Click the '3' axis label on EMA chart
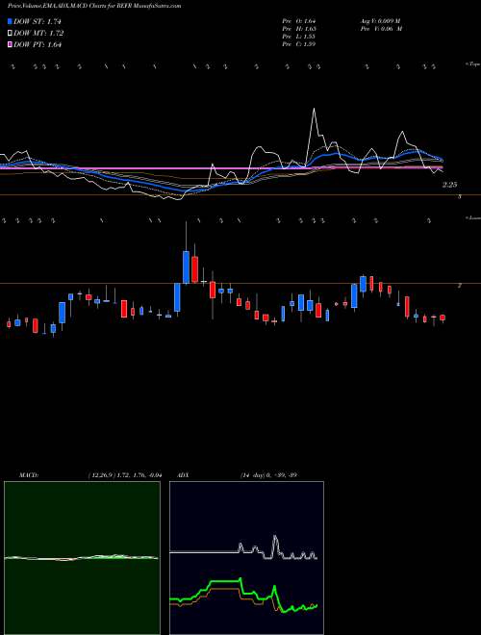 (460, 197)
